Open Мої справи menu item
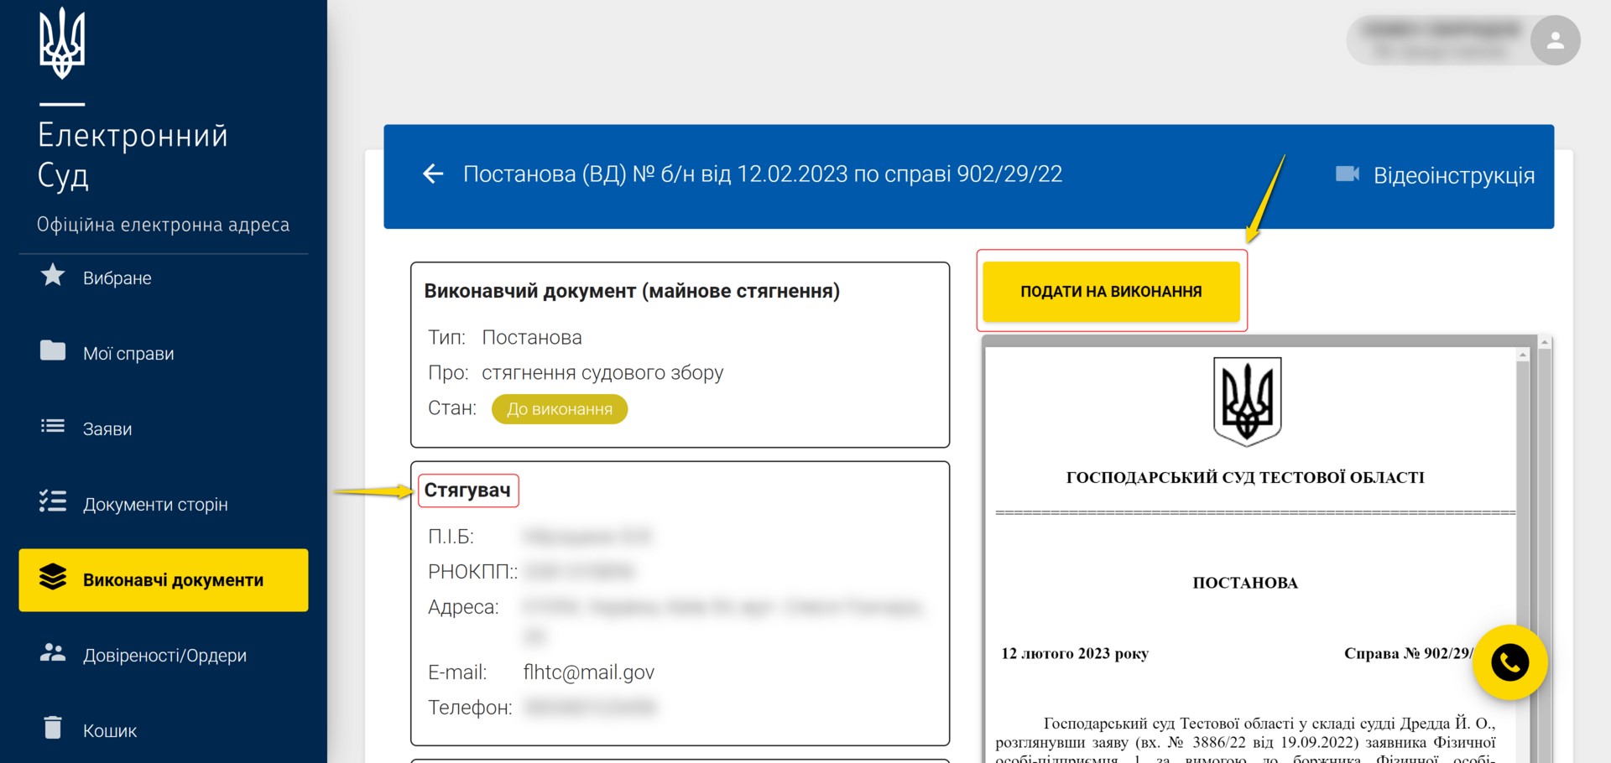 pos(128,354)
